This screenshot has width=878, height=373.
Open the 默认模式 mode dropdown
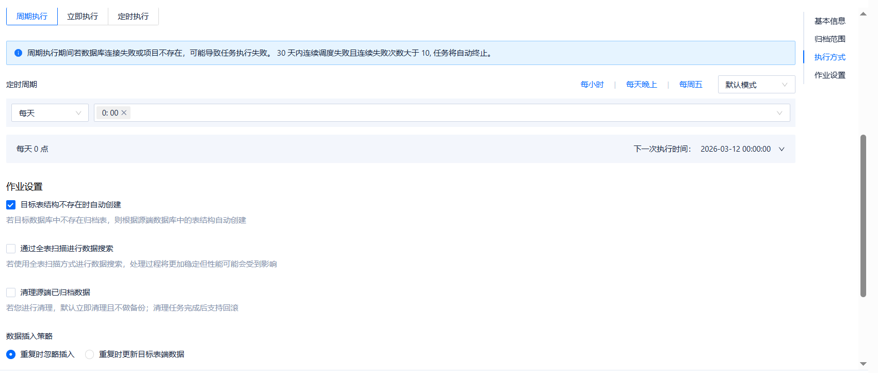pyautogui.click(x=756, y=85)
